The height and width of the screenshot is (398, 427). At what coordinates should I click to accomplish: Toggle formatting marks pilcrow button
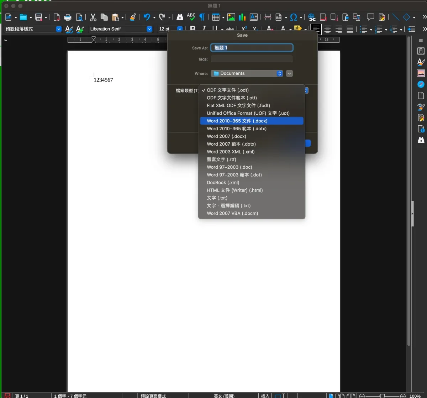(202, 17)
